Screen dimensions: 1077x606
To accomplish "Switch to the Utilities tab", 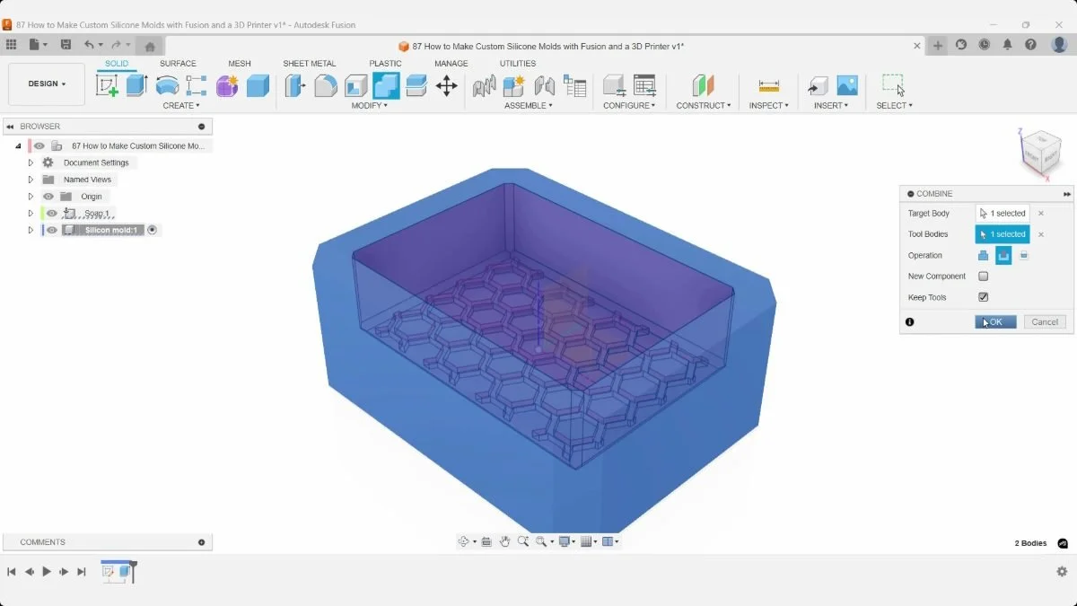I will [x=518, y=64].
